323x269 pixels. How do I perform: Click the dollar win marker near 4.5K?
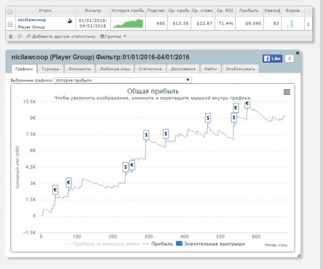click(126, 167)
